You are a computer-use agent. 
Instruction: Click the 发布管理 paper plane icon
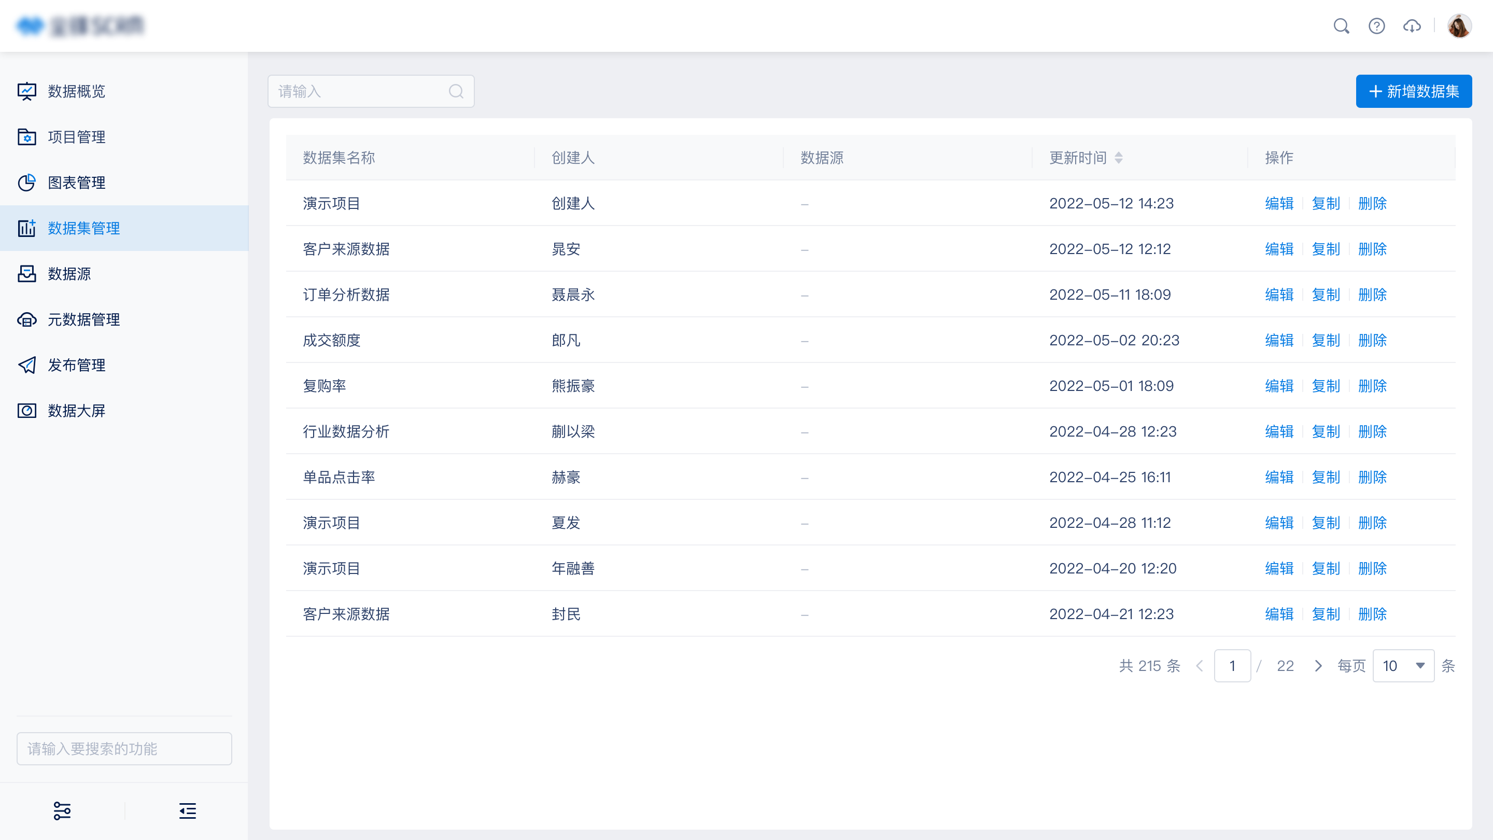pyautogui.click(x=26, y=365)
